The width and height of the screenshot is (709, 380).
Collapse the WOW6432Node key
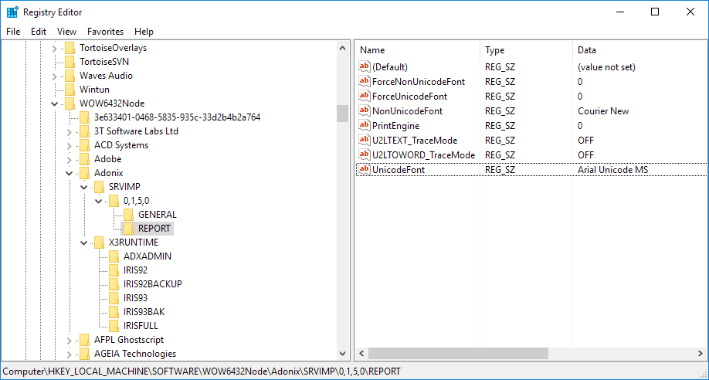tap(55, 103)
